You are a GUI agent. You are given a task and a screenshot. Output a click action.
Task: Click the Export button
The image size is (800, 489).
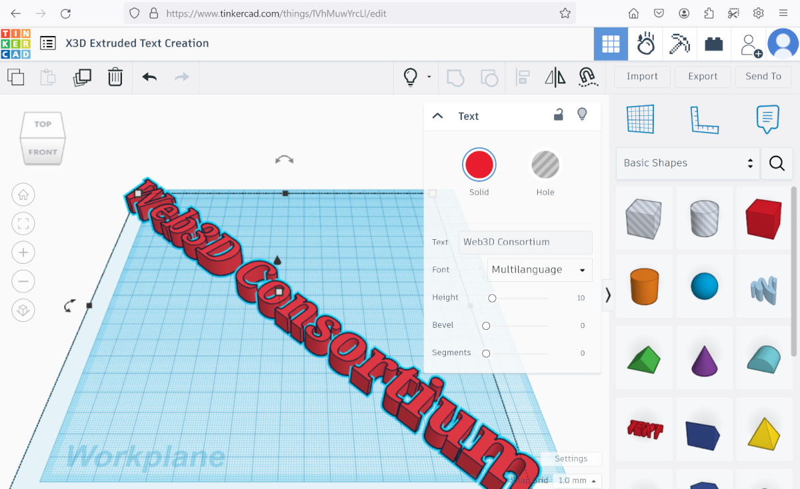pos(703,77)
